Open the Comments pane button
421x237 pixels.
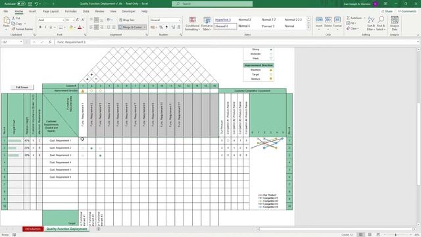407,11
